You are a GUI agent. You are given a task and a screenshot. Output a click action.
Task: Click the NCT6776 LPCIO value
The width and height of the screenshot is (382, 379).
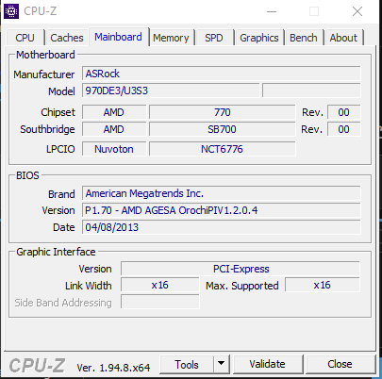(x=223, y=149)
